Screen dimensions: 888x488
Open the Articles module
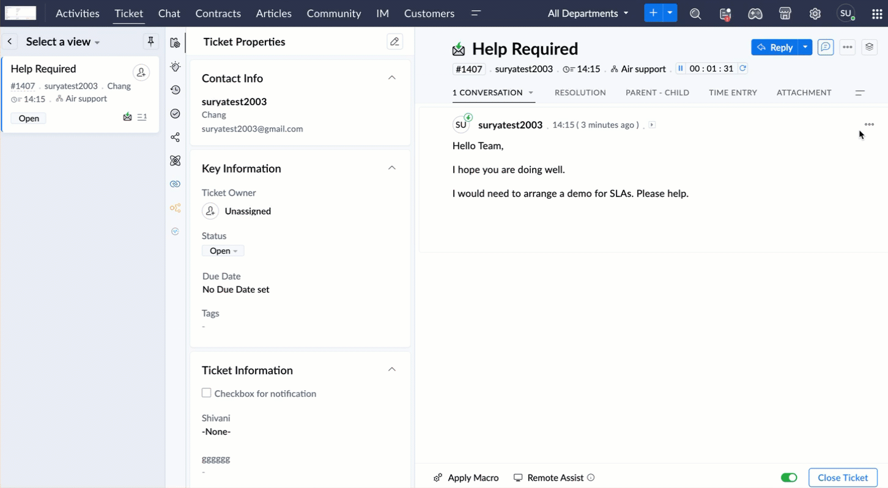pos(274,13)
